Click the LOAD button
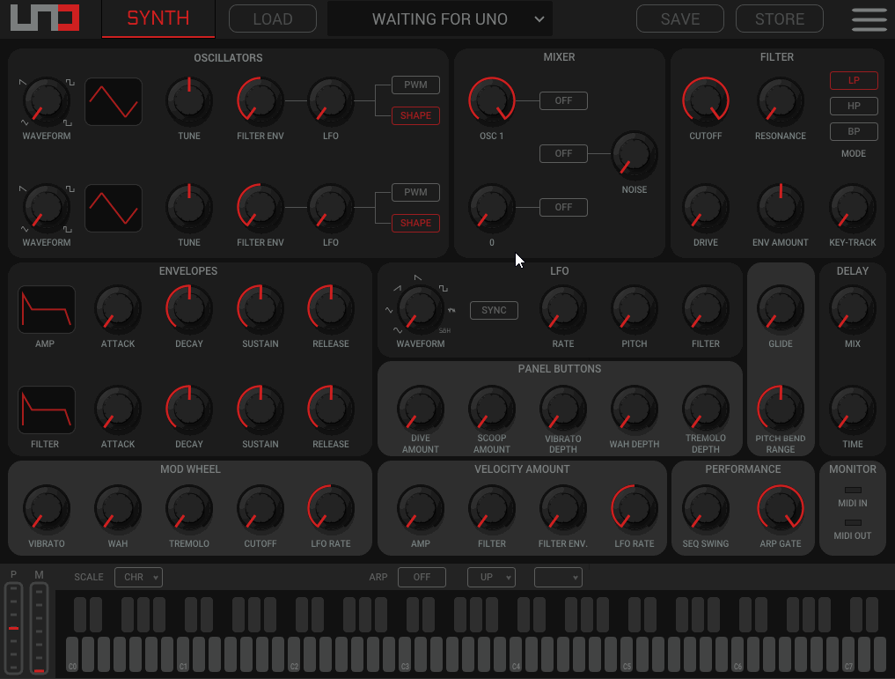Image resolution: width=895 pixels, height=679 pixels. click(x=272, y=18)
